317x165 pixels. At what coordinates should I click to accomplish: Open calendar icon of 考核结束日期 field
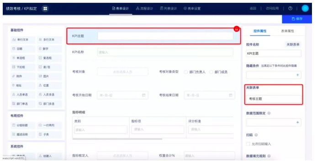click(231, 95)
